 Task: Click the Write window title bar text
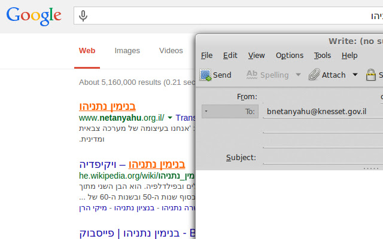tap(355, 41)
